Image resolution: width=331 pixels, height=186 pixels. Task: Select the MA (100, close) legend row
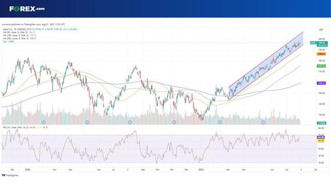[20, 36]
